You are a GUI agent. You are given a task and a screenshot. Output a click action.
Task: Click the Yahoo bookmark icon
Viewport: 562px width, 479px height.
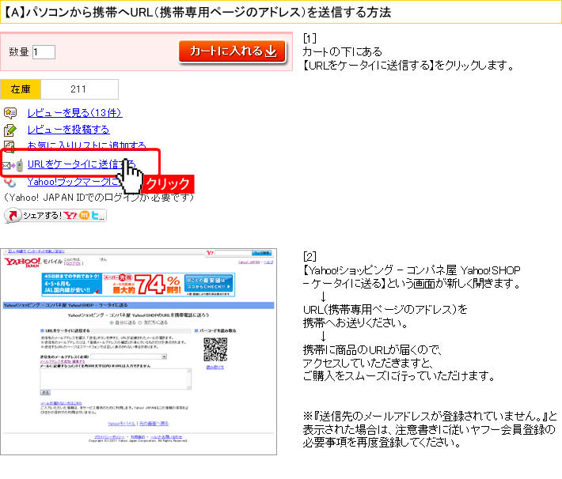[x=10, y=183]
